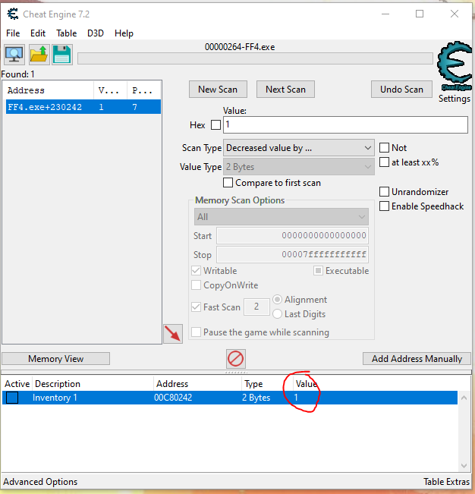Select the Inventory 1 description

pyautogui.click(x=55, y=398)
